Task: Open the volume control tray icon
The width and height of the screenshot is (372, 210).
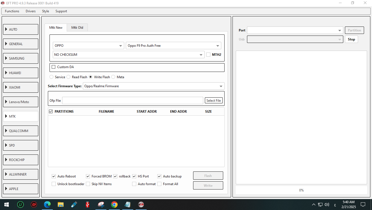Action: click(327, 205)
